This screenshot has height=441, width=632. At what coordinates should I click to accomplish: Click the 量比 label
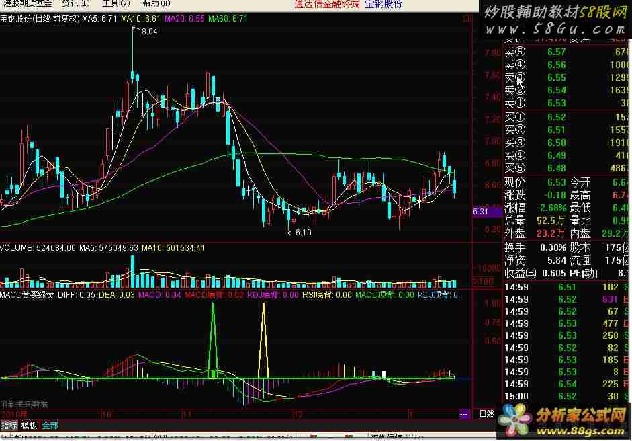(580, 220)
